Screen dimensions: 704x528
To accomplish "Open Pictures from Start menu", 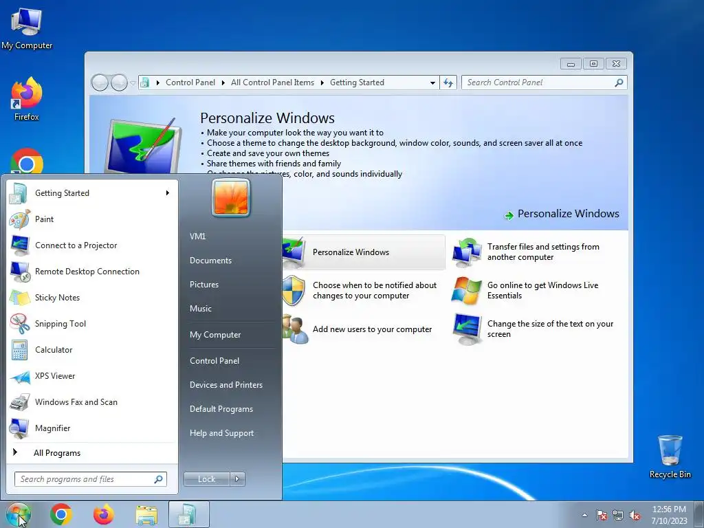I will [x=203, y=285].
